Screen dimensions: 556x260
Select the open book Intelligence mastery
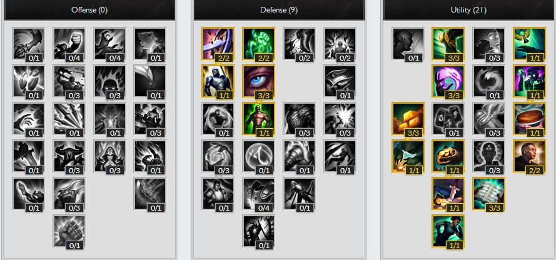[x=488, y=194]
